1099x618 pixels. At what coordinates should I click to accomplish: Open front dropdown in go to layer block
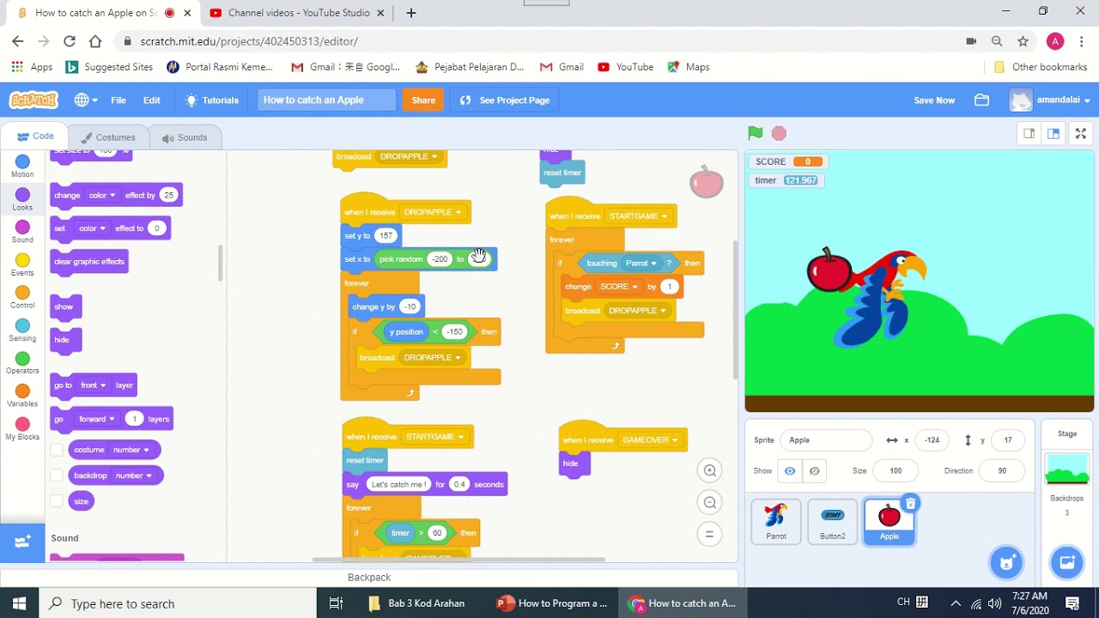tap(93, 385)
